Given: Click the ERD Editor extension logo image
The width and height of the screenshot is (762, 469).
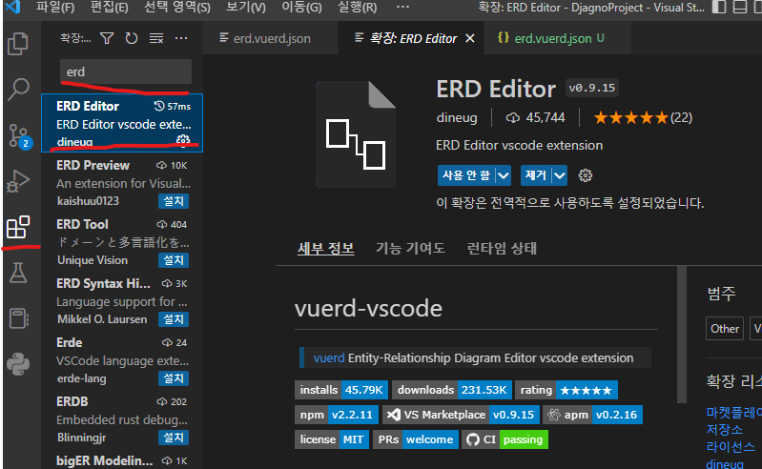Looking at the screenshot, I should [356, 134].
